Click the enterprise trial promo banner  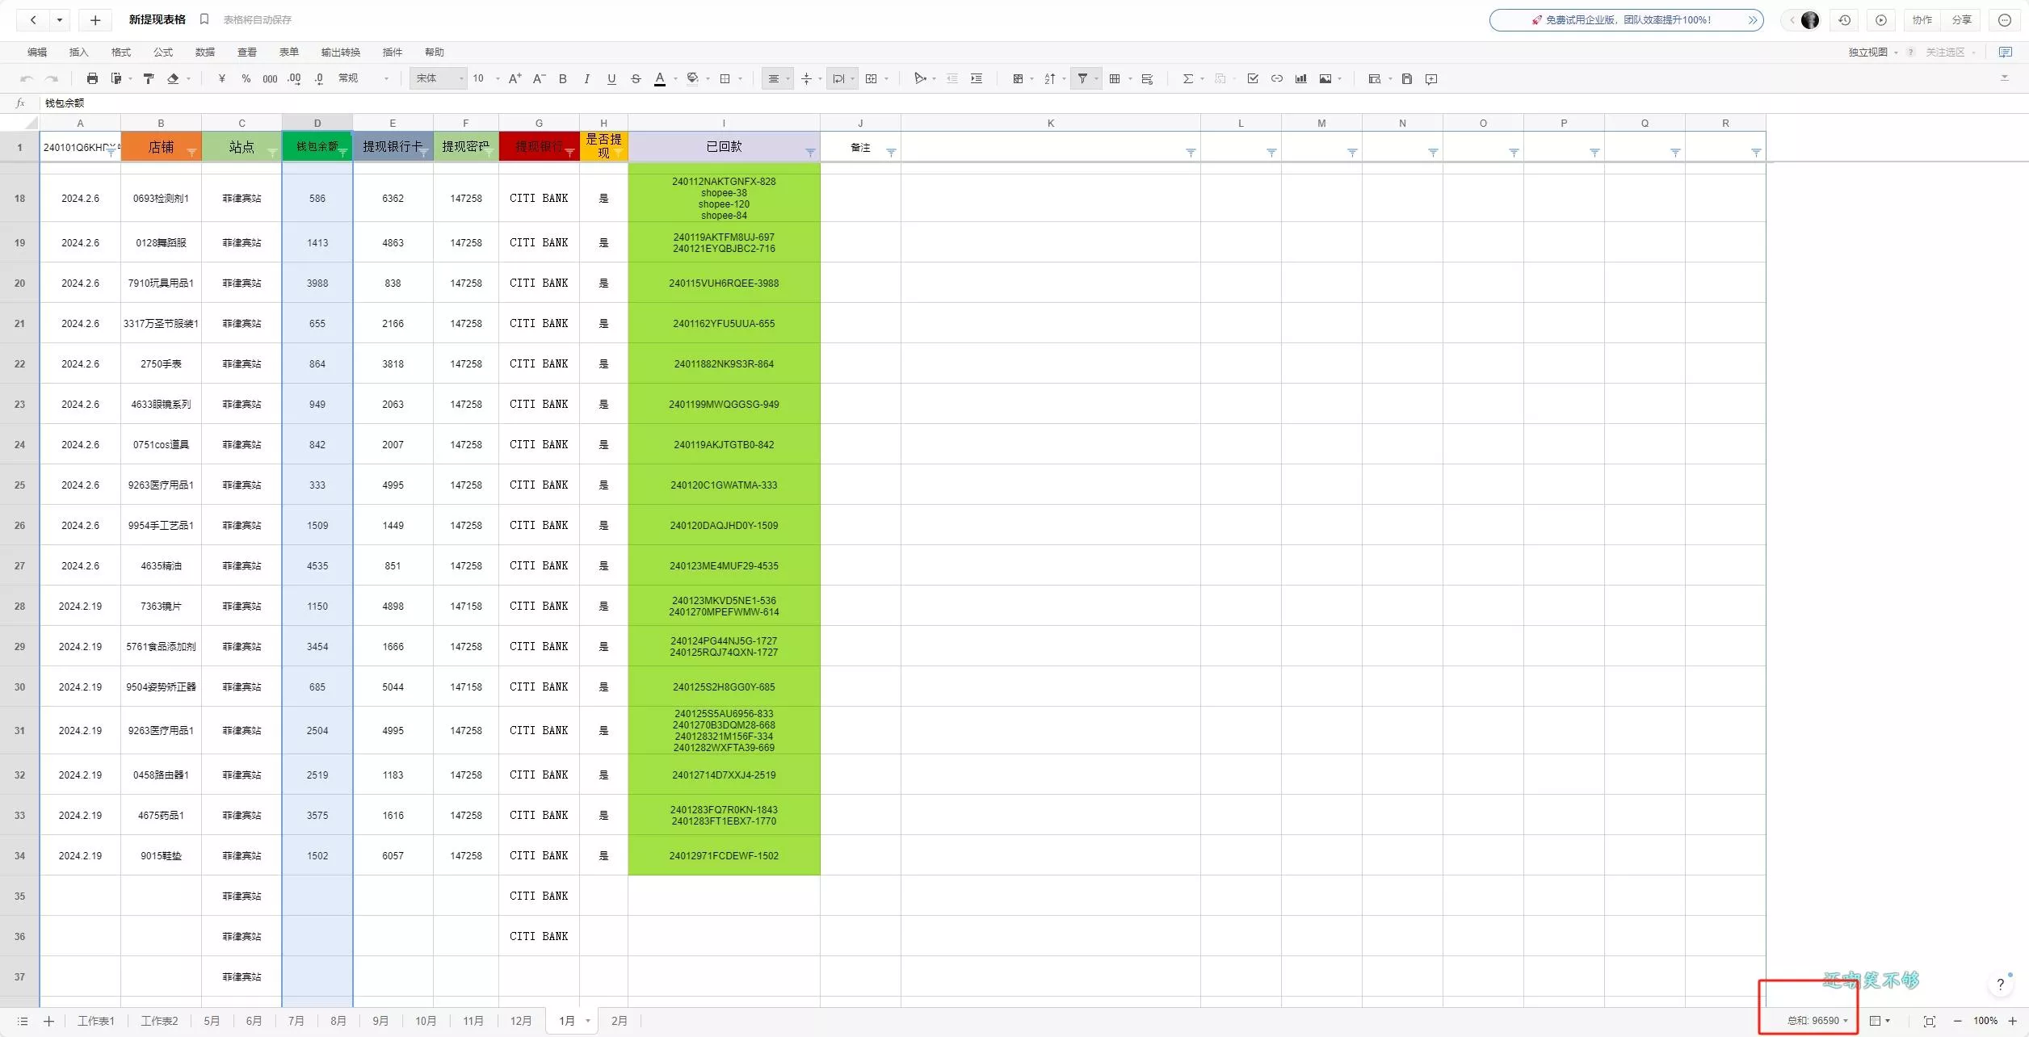[x=1625, y=20]
